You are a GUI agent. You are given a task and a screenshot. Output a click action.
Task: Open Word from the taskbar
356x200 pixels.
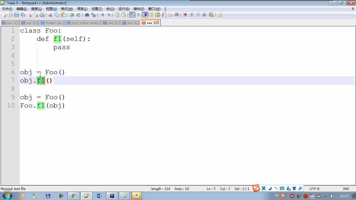click(x=99, y=196)
